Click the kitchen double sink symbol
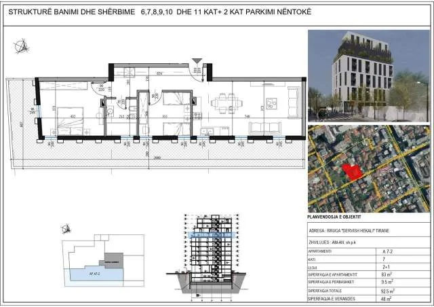 [208, 130]
